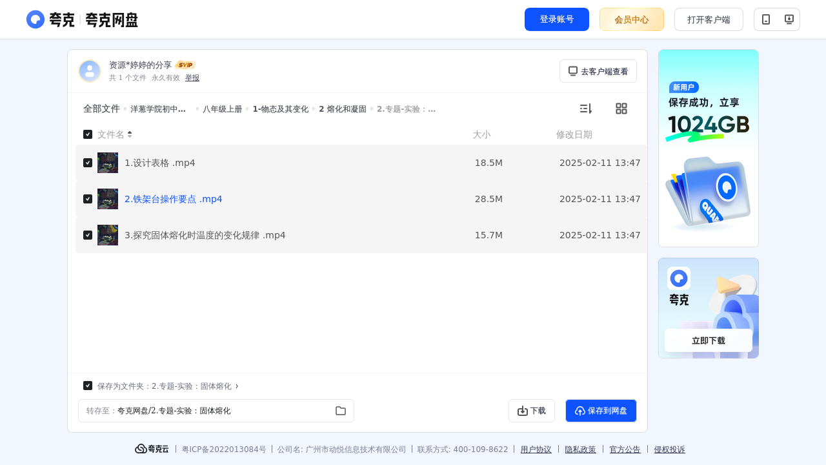
Task: Open the 用户协议 link
Action: point(536,449)
